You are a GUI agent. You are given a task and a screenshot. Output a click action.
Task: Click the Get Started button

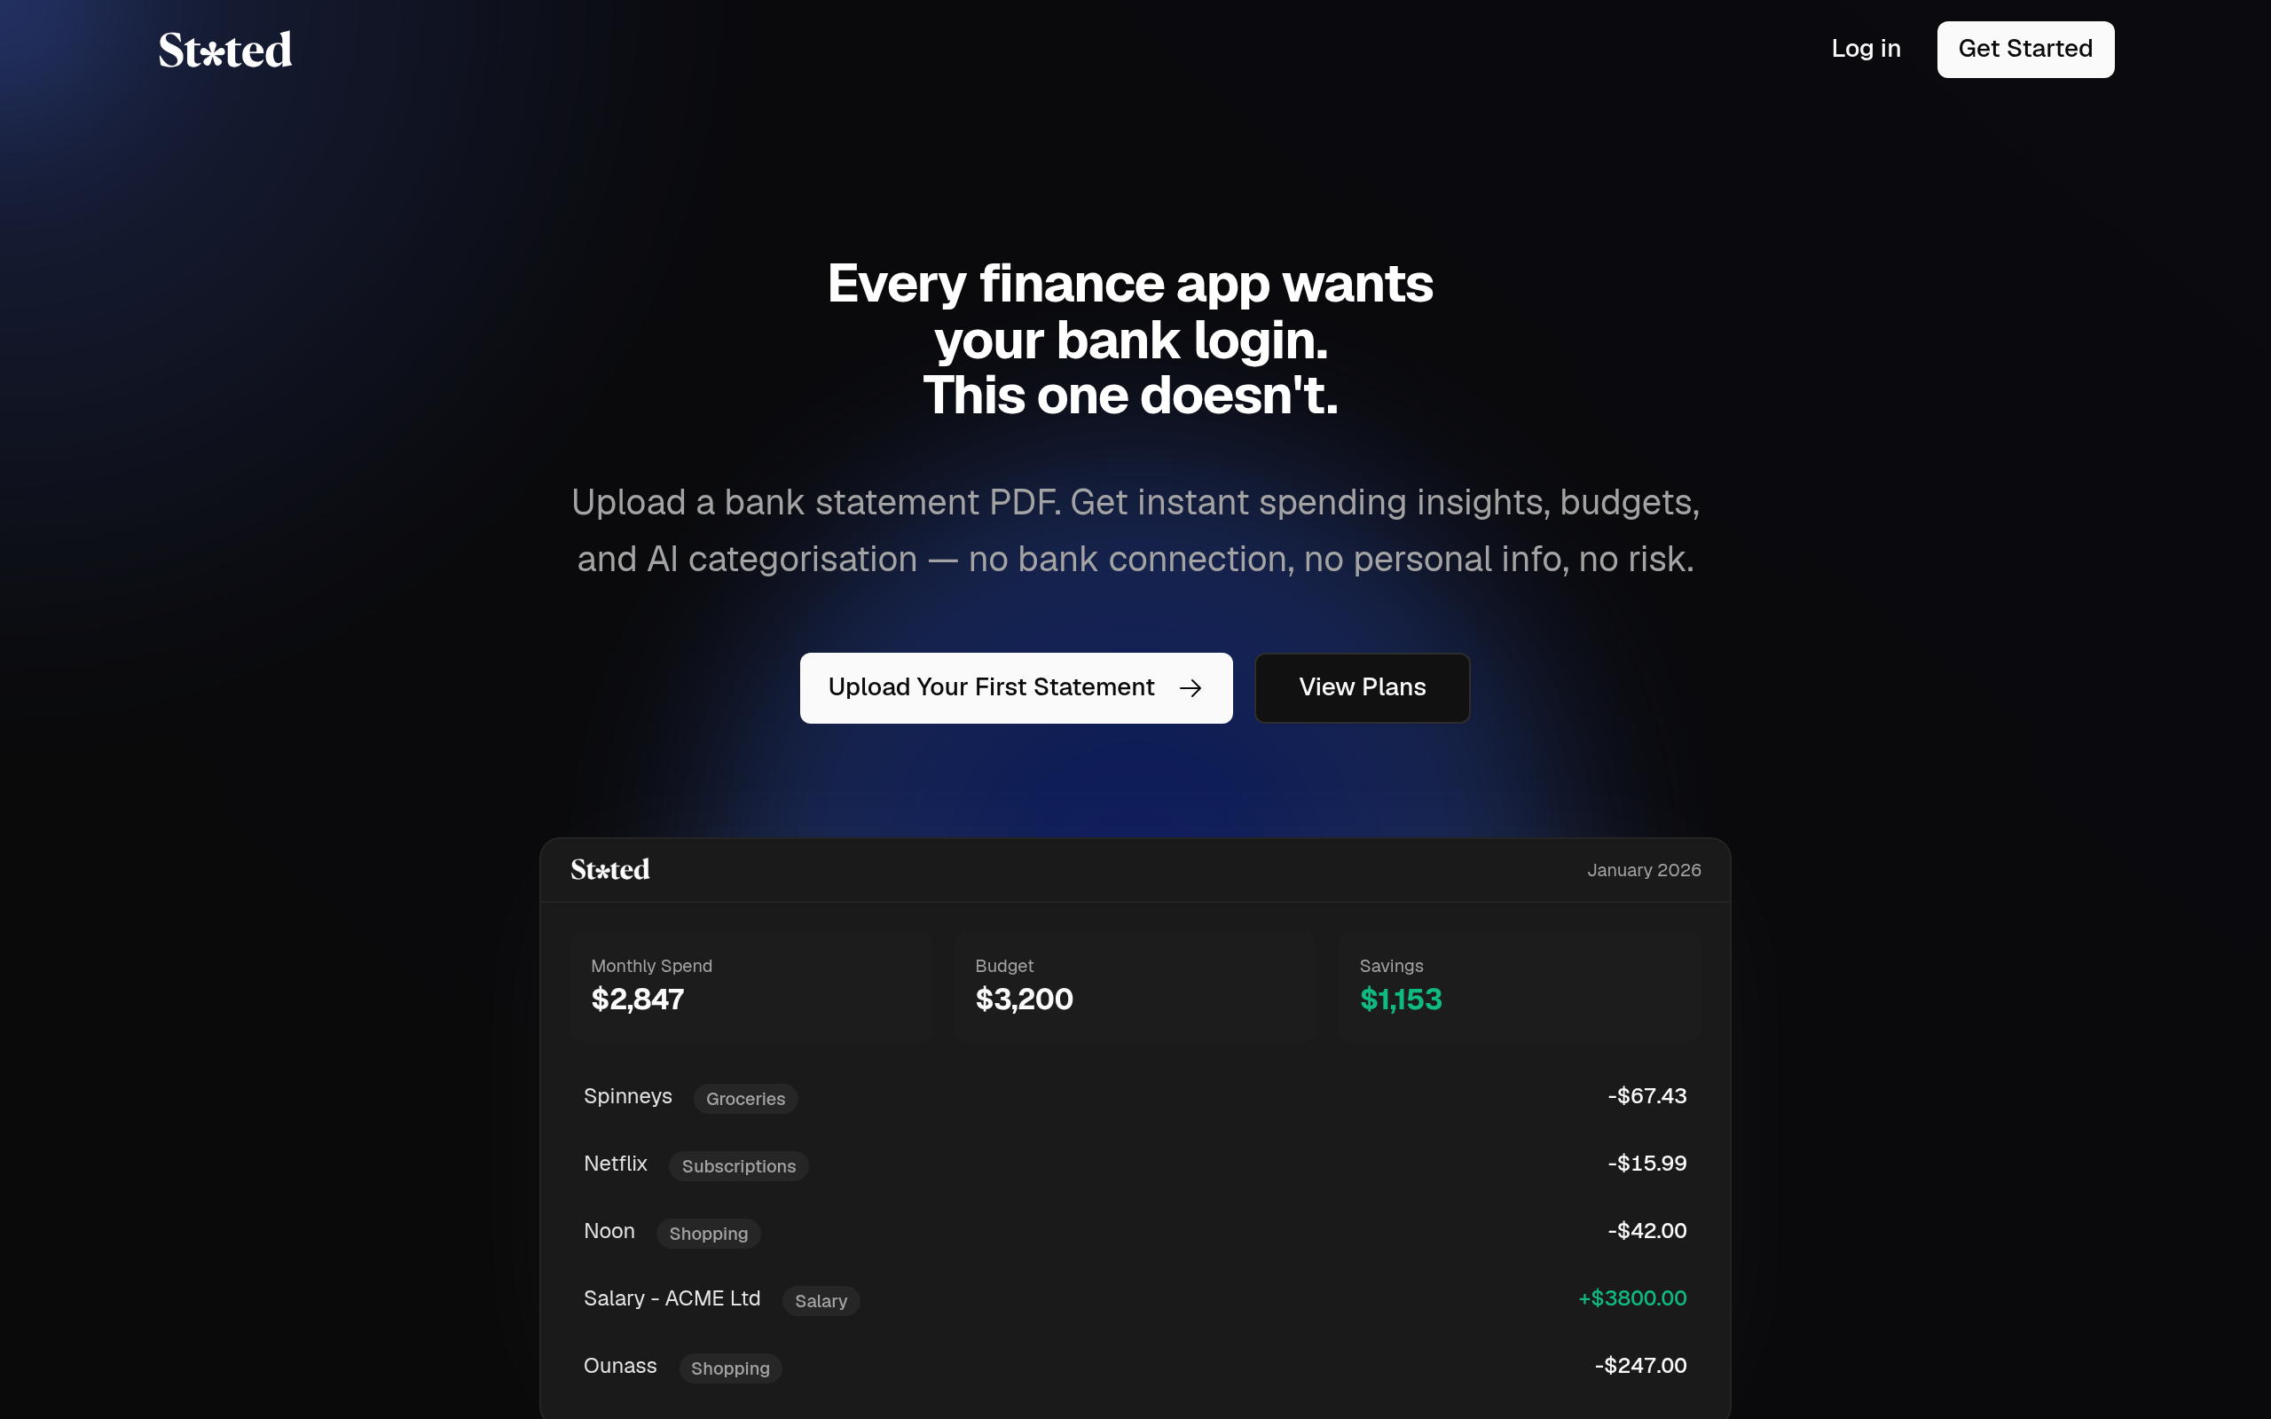[2025, 50]
